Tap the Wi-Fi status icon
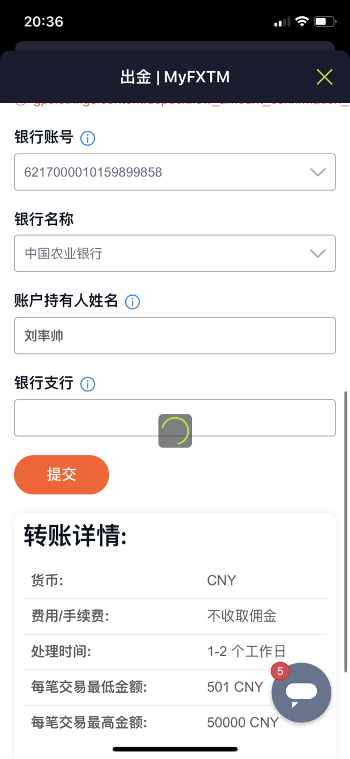Viewport: 350px width, 759px height. (x=302, y=22)
